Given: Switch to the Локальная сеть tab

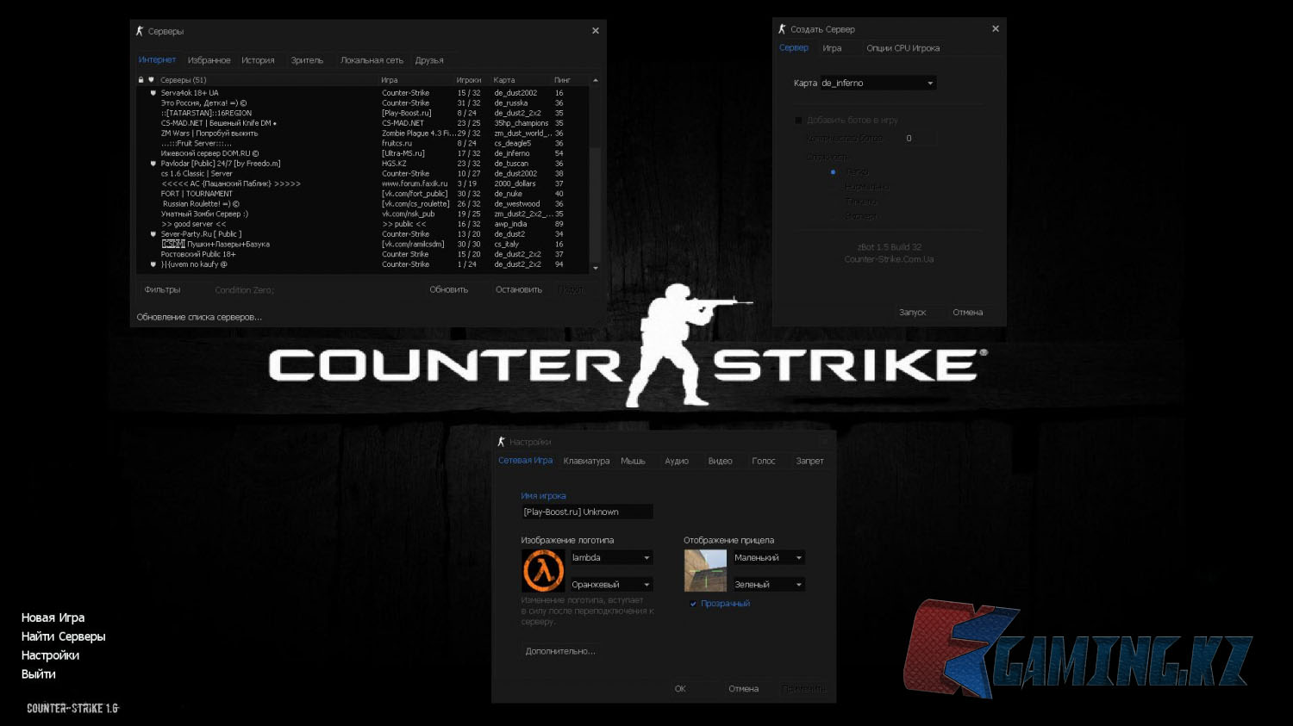Looking at the screenshot, I should coord(372,60).
